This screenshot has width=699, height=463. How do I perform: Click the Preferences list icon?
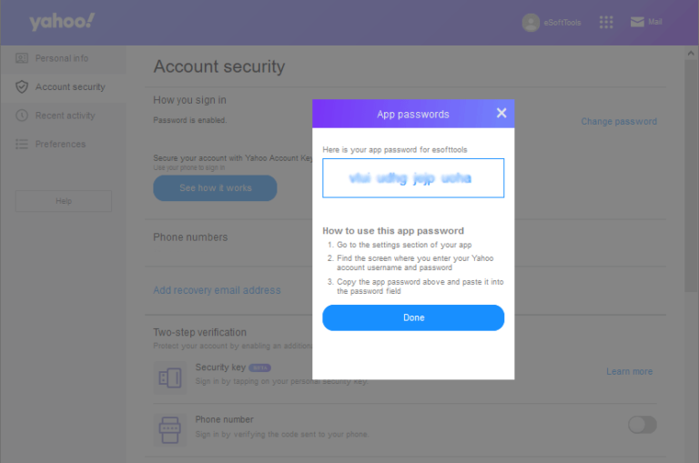click(x=22, y=145)
